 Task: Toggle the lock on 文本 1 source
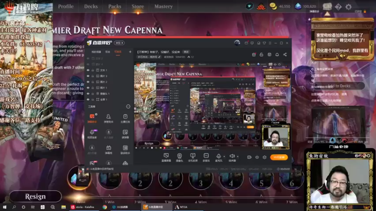[x=93, y=70]
